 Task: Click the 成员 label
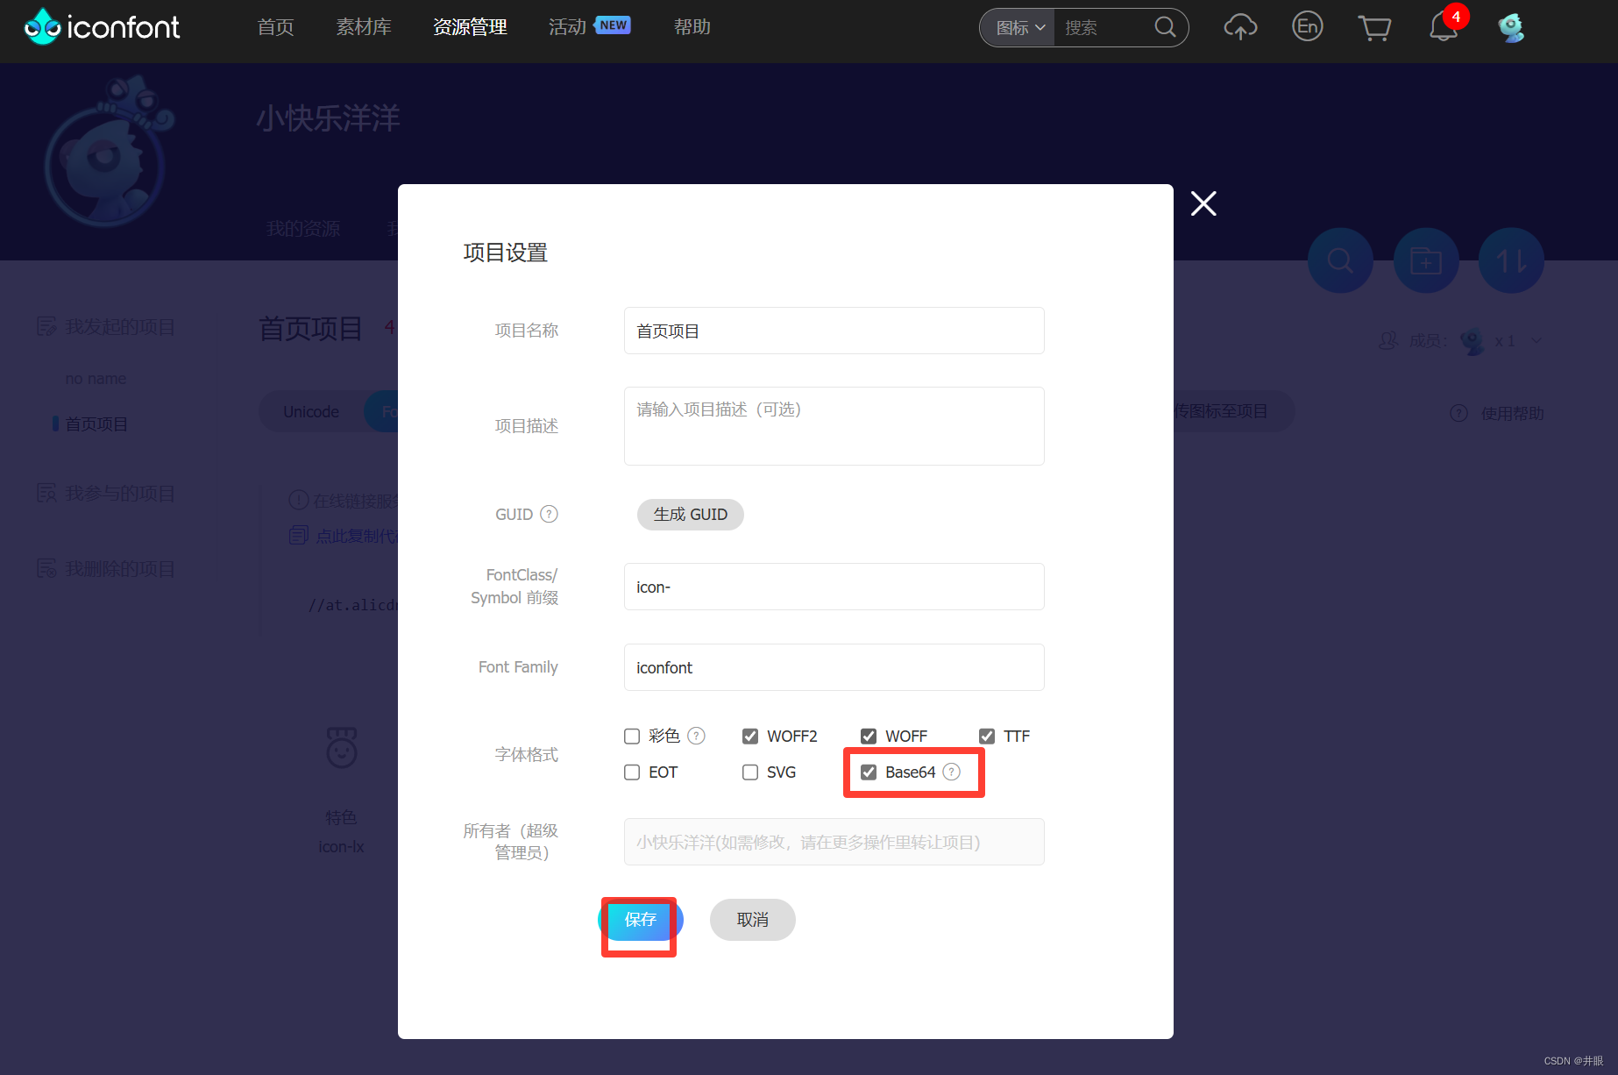[x=1428, y=341]
